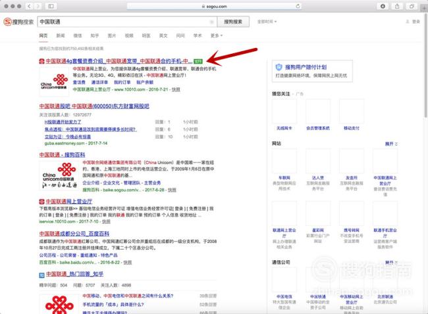Click the page's vertical scrollbar
Screen dimensions: 428x314
[426, 65]
